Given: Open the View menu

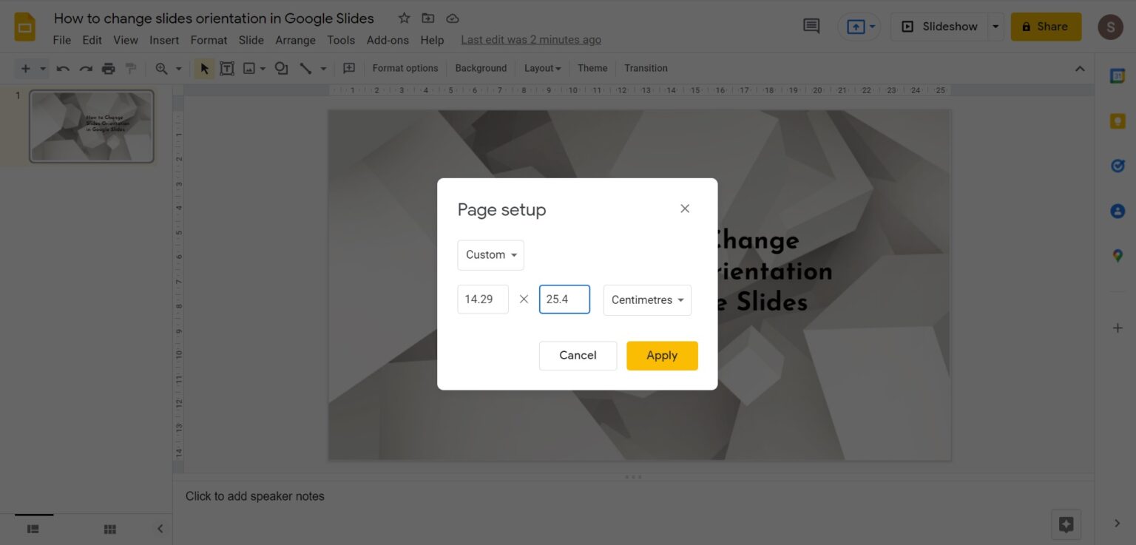Looking at the screenshot, I should [126, 40].
